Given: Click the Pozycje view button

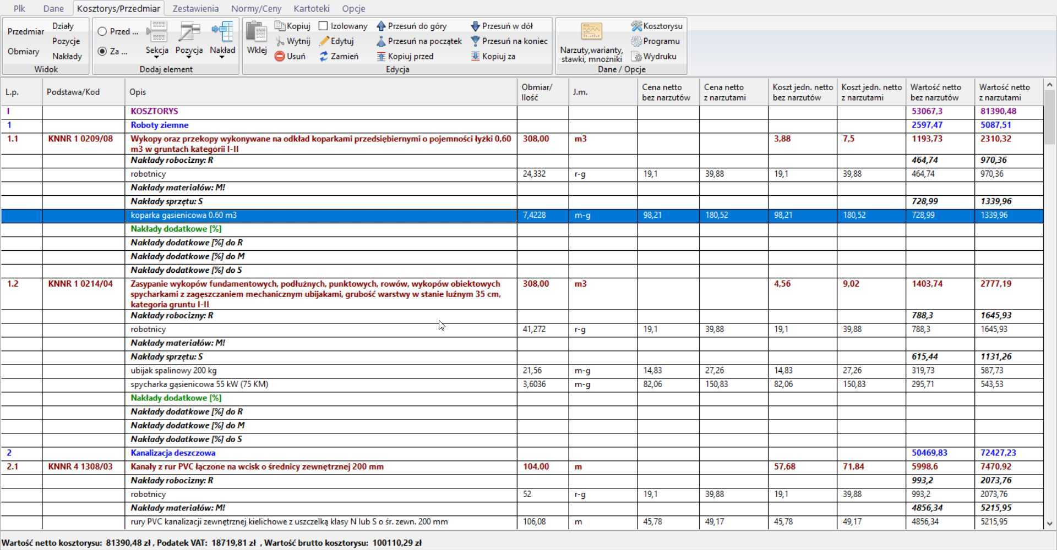Looking at the screenshot, I should pyautogui.click(x=66, y=41).
